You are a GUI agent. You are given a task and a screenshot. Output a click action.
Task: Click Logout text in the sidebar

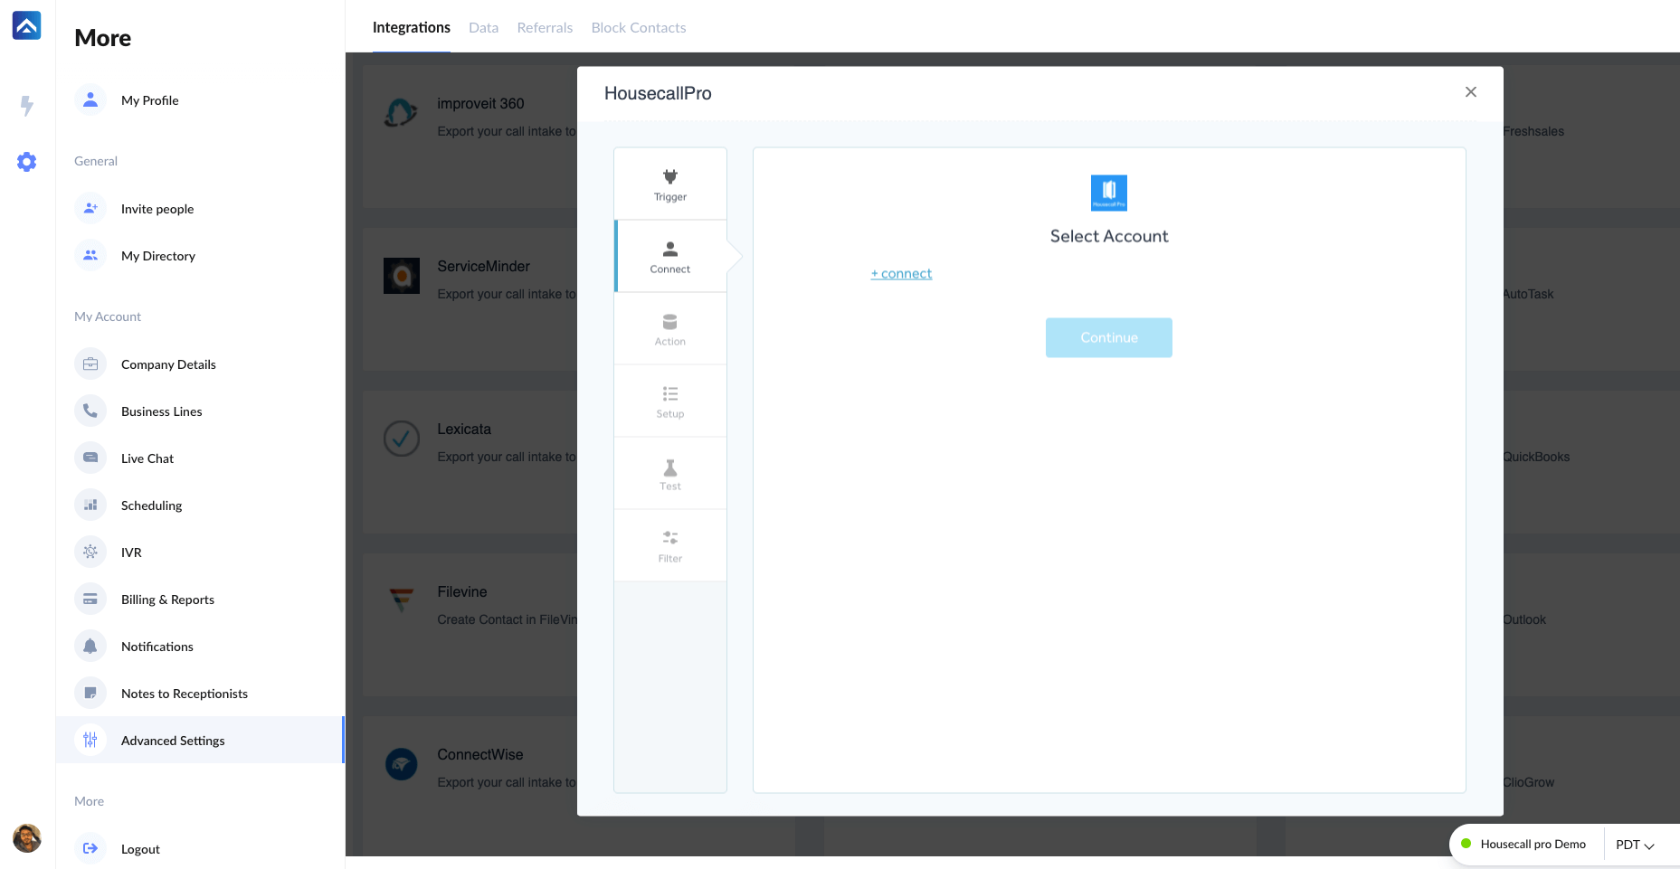[x=140, y=849]
